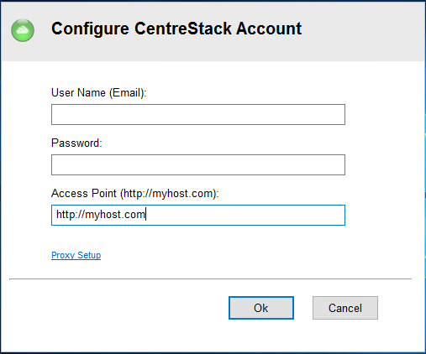The image size is (426, 354).
Task: Click the "User Name (Email):" label
Action: 99,93
